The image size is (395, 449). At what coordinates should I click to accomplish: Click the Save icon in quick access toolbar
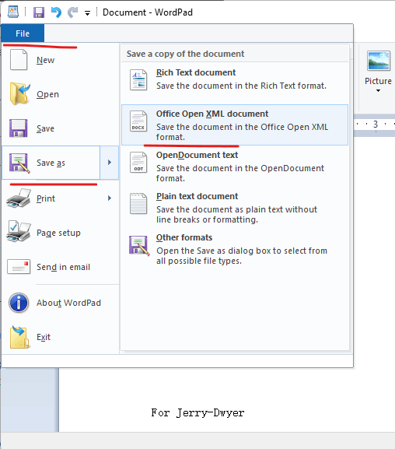(x=39, y=12)
